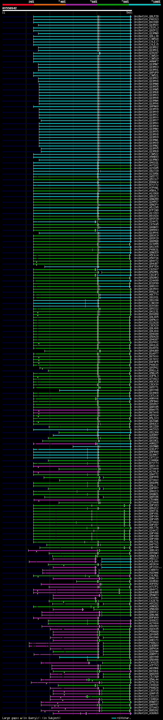Image resolution: width=163 pixels, height=720 pixels.
Task: Open hit UniRef100_Q41131
Action: click(146, 311)
